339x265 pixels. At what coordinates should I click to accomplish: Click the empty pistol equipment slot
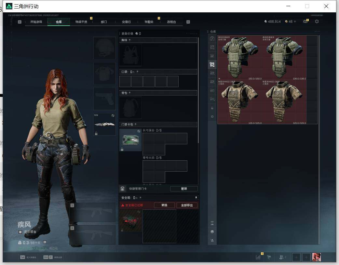pyautogui.click(x=104, y=99)
